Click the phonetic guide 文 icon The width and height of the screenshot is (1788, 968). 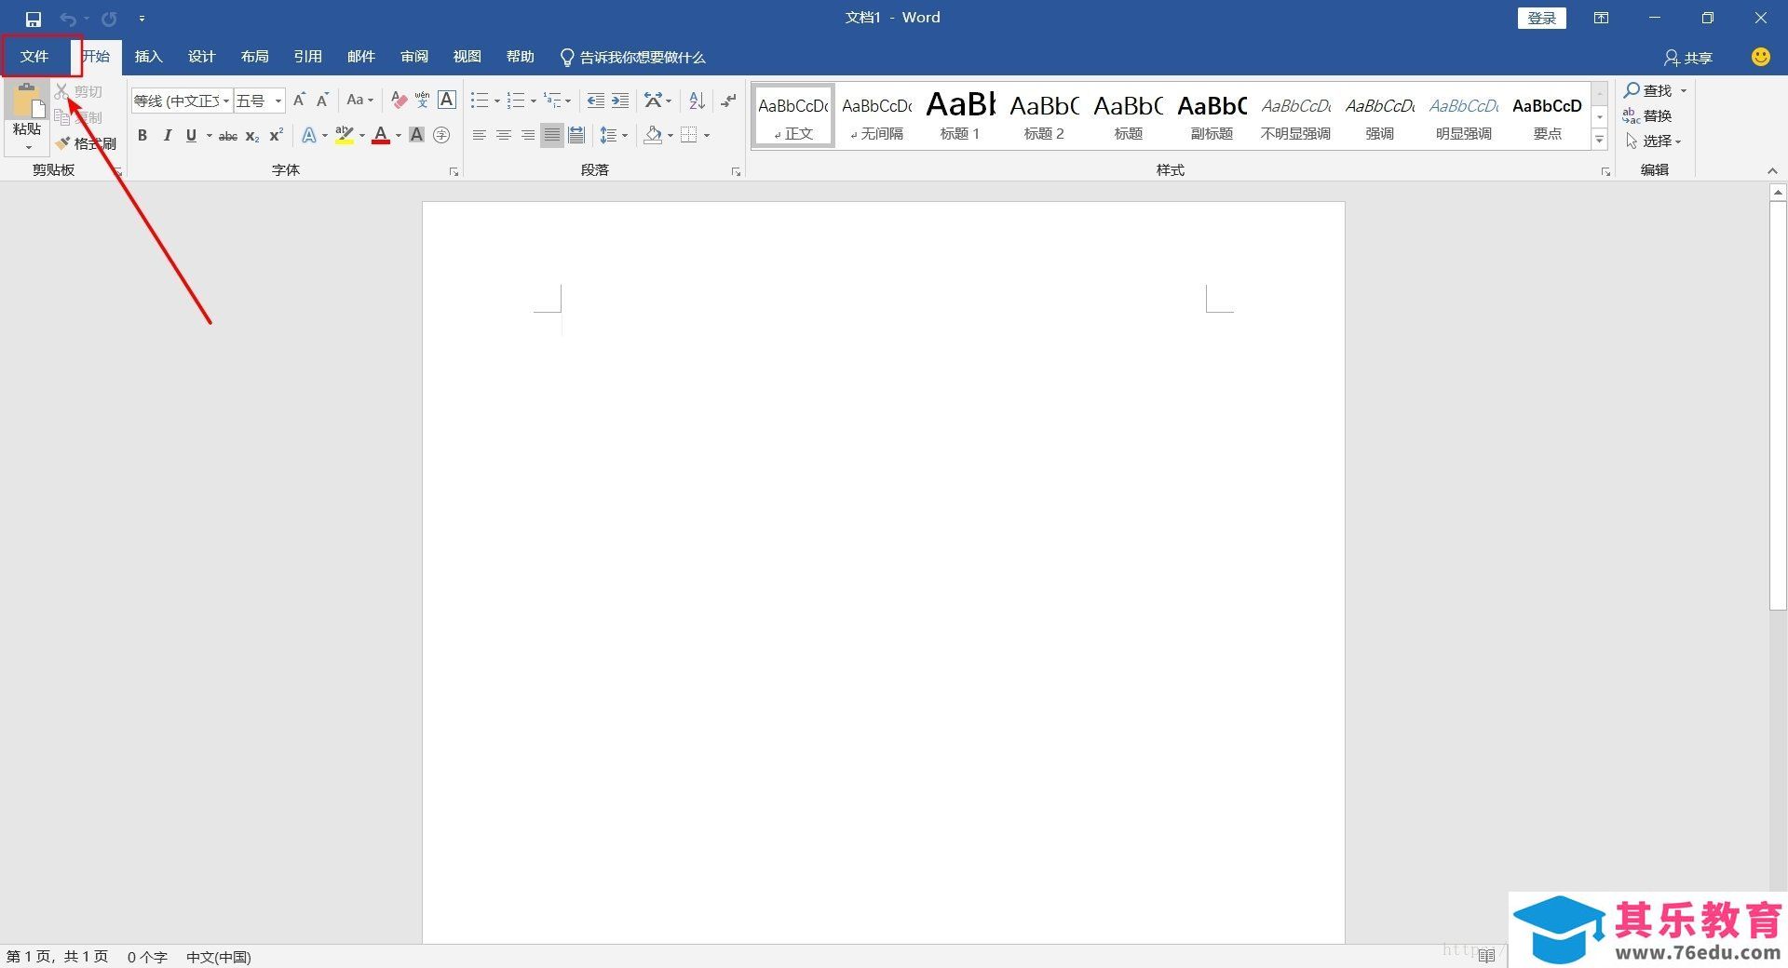click(422, 100)
